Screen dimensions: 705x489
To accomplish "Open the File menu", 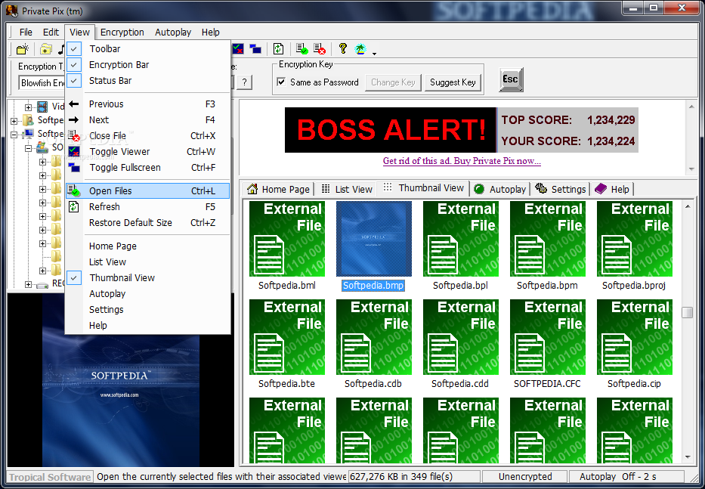I will click(x=26, y=32).
